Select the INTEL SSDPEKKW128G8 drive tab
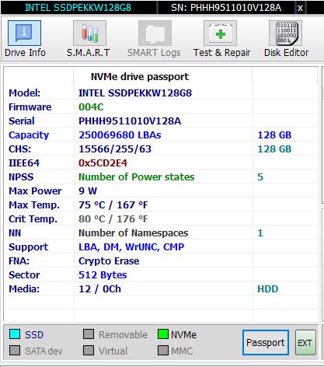 pos(78,8)
